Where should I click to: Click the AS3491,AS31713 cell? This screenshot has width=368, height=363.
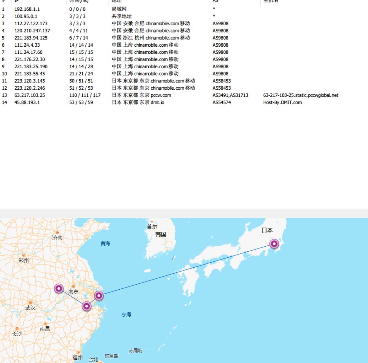pos(230,95)
